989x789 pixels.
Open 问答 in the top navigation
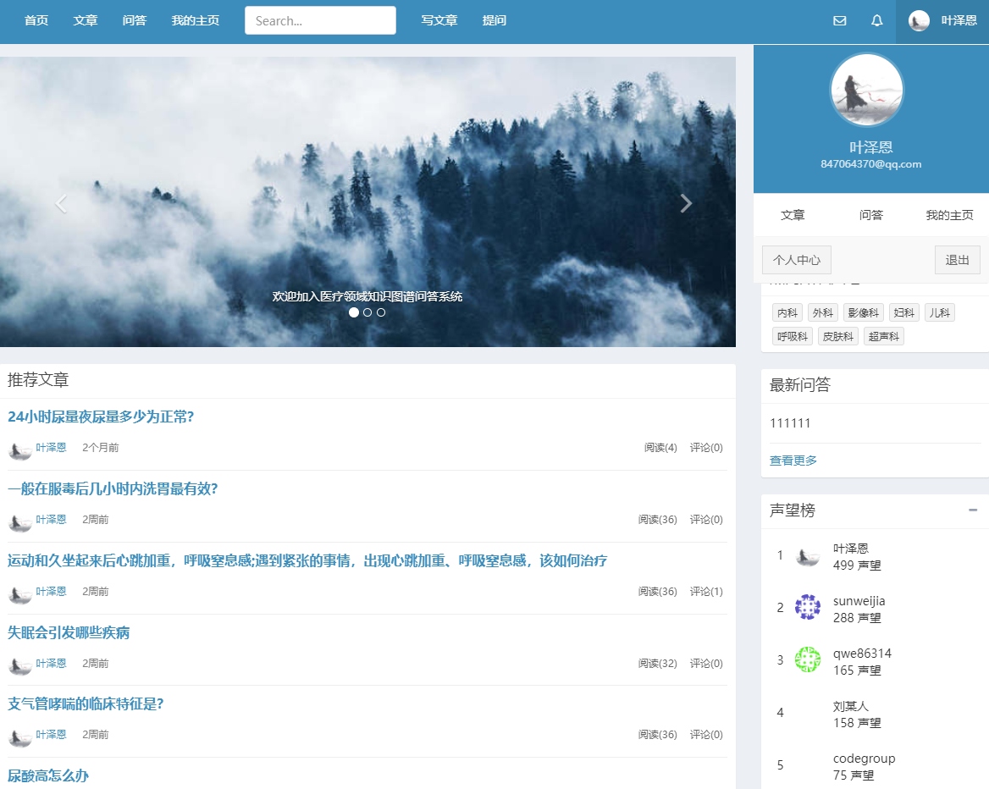tap(135, 21)
